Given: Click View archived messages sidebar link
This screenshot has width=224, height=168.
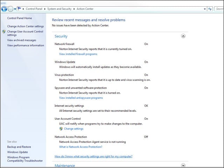Looking at the screenshot, I should point(22,40).
